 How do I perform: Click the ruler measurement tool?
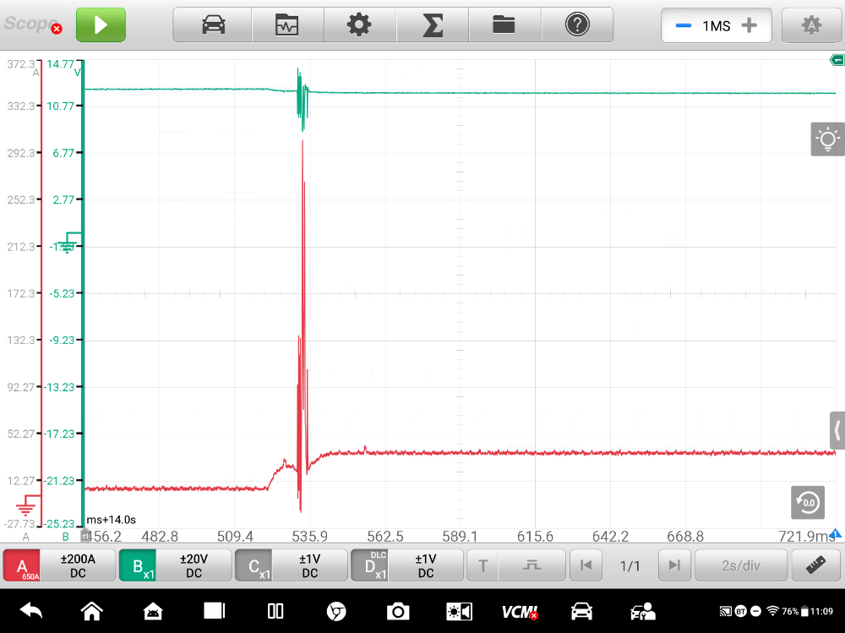(x=815, y=565)
